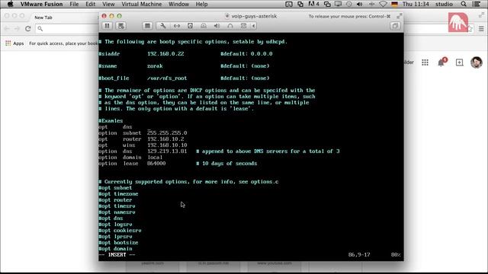The image size is (488, 274).
Task: Open the Google apps grid icon
Action: coord(425,62)
